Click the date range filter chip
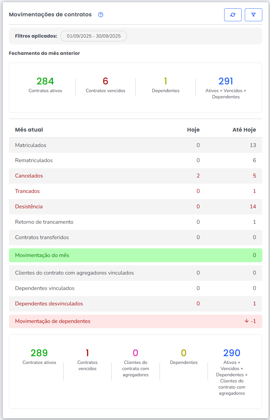The image size is (270, 420). pyautogui.click(x=93, y=36)
